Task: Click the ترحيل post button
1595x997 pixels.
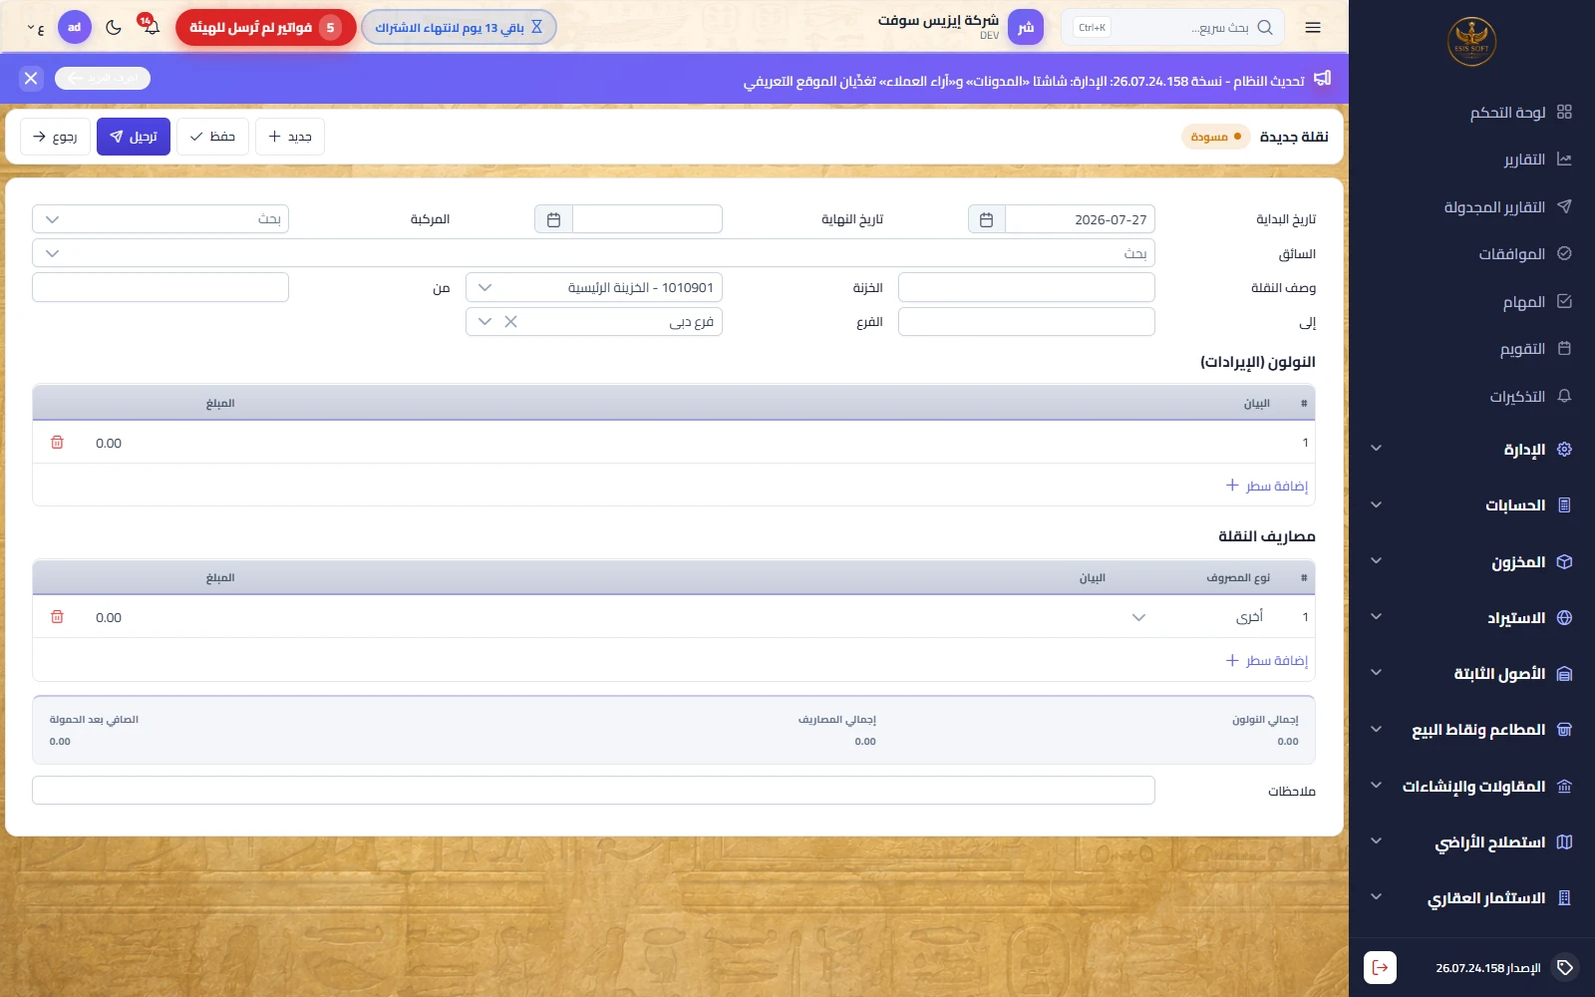Action: tap(134, 137)
